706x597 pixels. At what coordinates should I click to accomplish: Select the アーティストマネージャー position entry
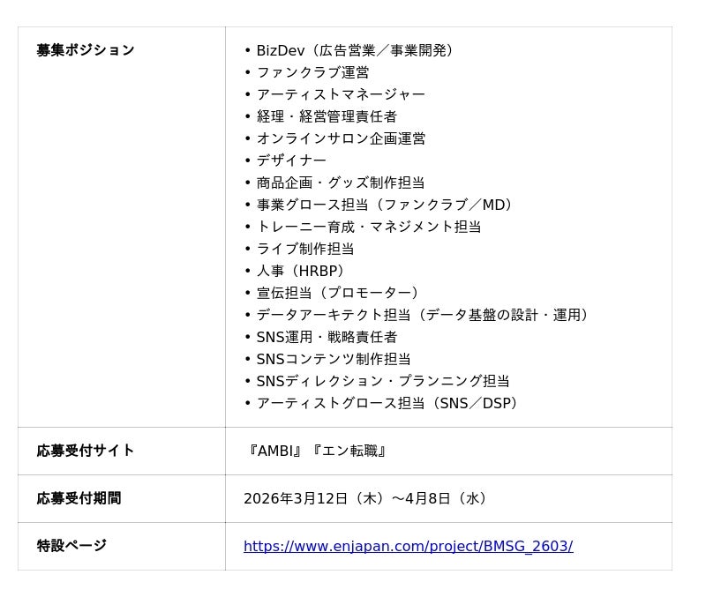[341, 94]
